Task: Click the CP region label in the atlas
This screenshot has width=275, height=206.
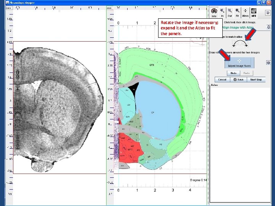Action: [x=152, y=113]
